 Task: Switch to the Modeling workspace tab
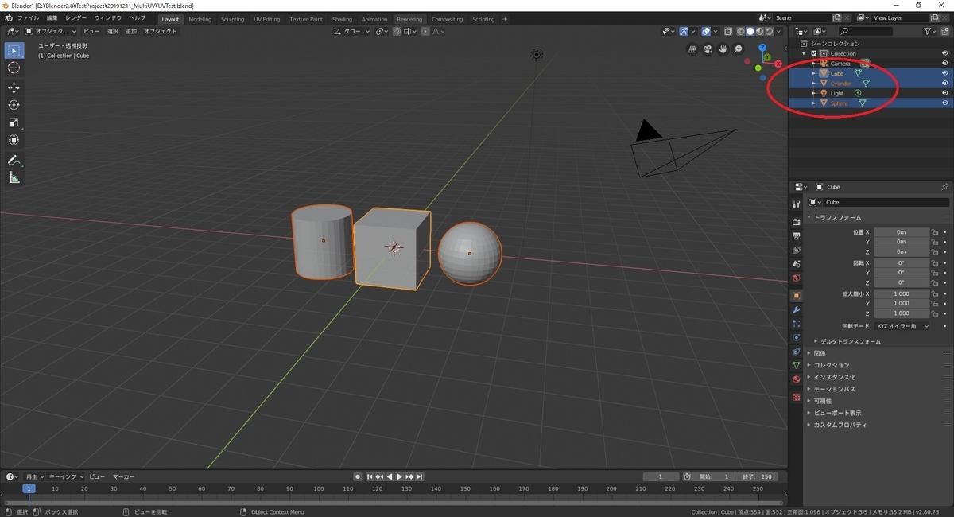coord(200,19)
